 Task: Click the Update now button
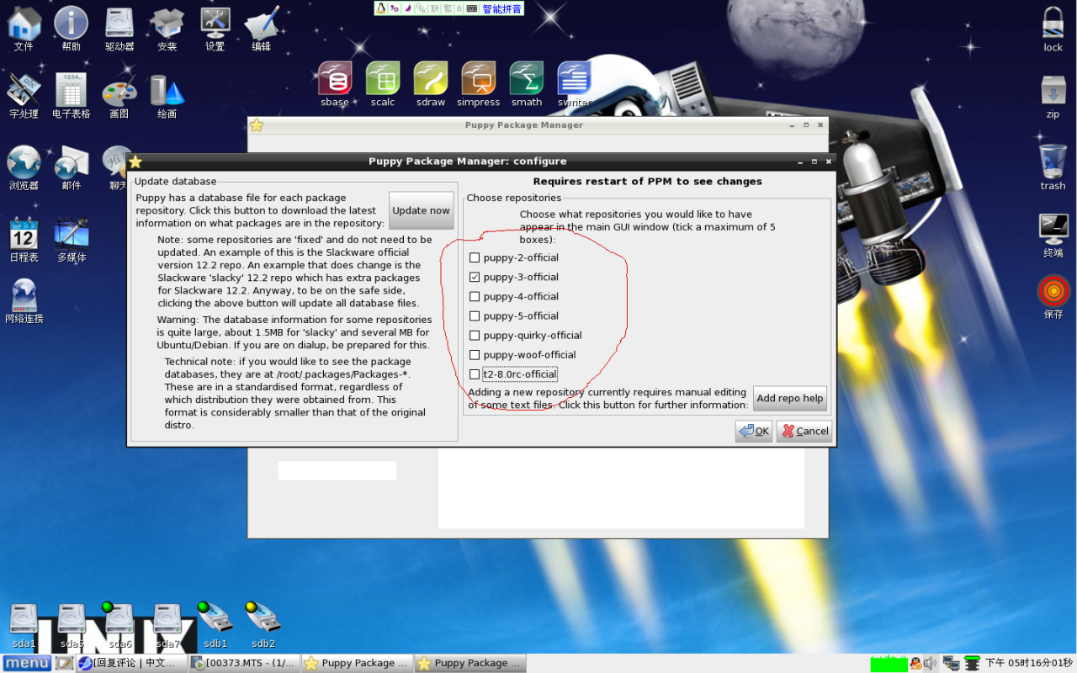(x=421, y=210)
